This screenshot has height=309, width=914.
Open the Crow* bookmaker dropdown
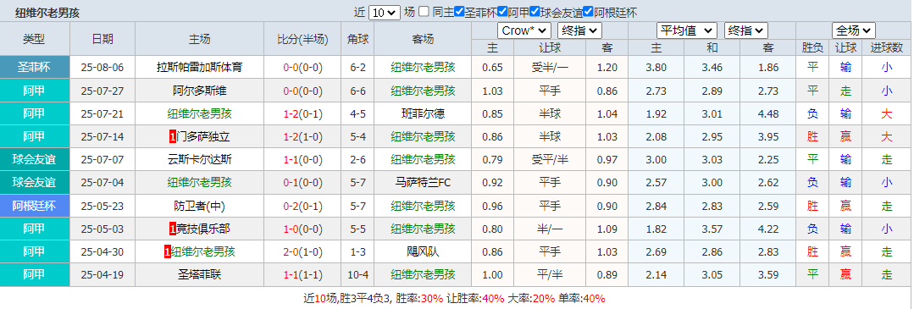[523, 30]
